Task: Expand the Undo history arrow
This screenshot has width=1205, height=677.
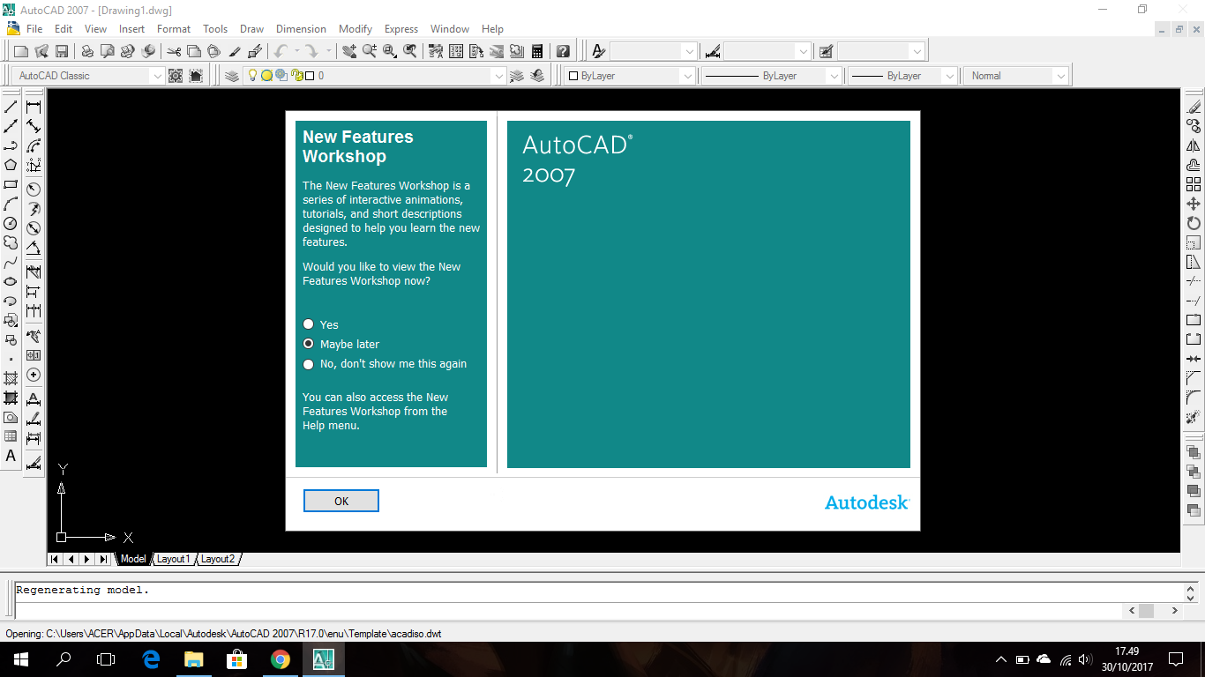Action: (x=297, y=51)
